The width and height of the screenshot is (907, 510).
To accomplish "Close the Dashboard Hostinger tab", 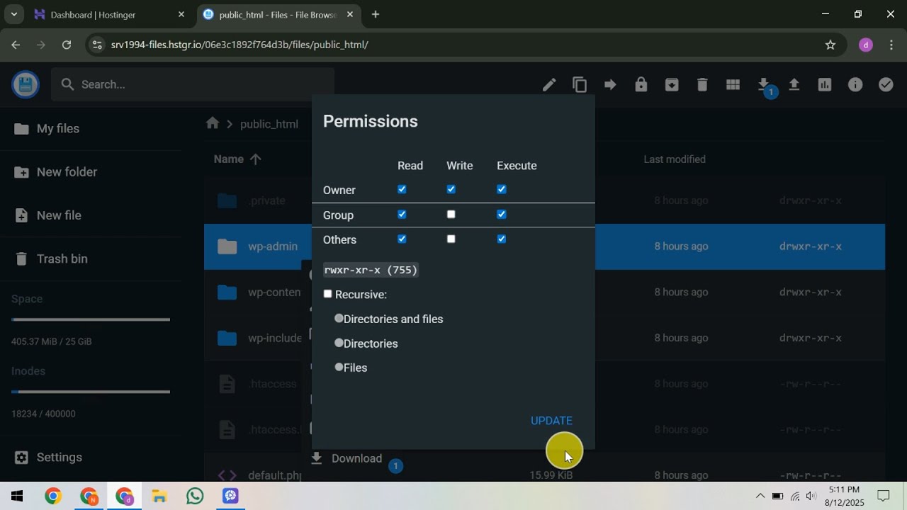I will coord(181,14).
